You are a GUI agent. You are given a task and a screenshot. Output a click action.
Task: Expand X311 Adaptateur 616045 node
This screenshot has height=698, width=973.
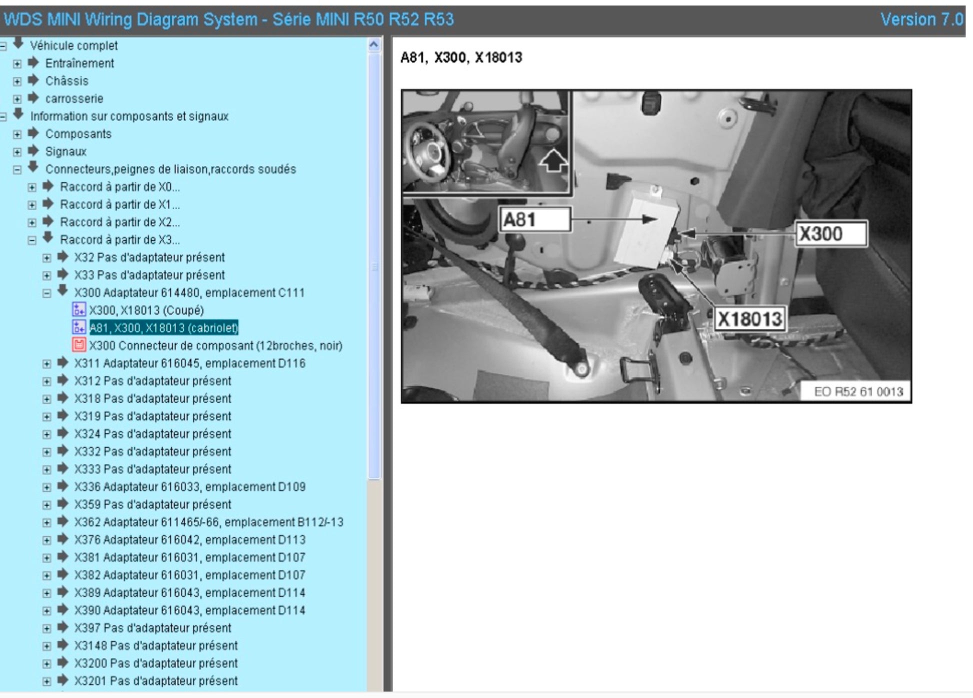pos(46,364)
